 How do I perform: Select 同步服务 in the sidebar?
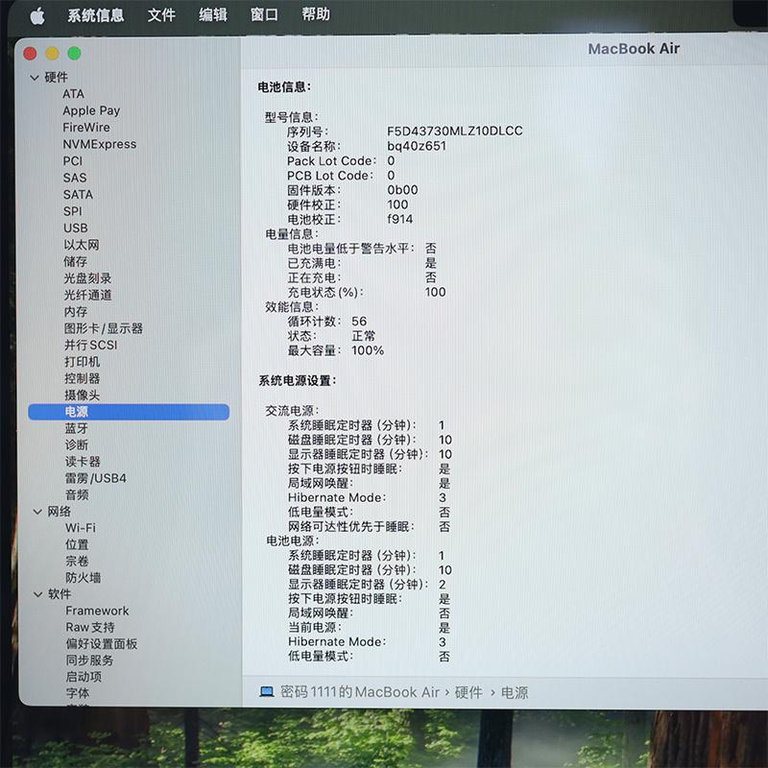[89, 660]
